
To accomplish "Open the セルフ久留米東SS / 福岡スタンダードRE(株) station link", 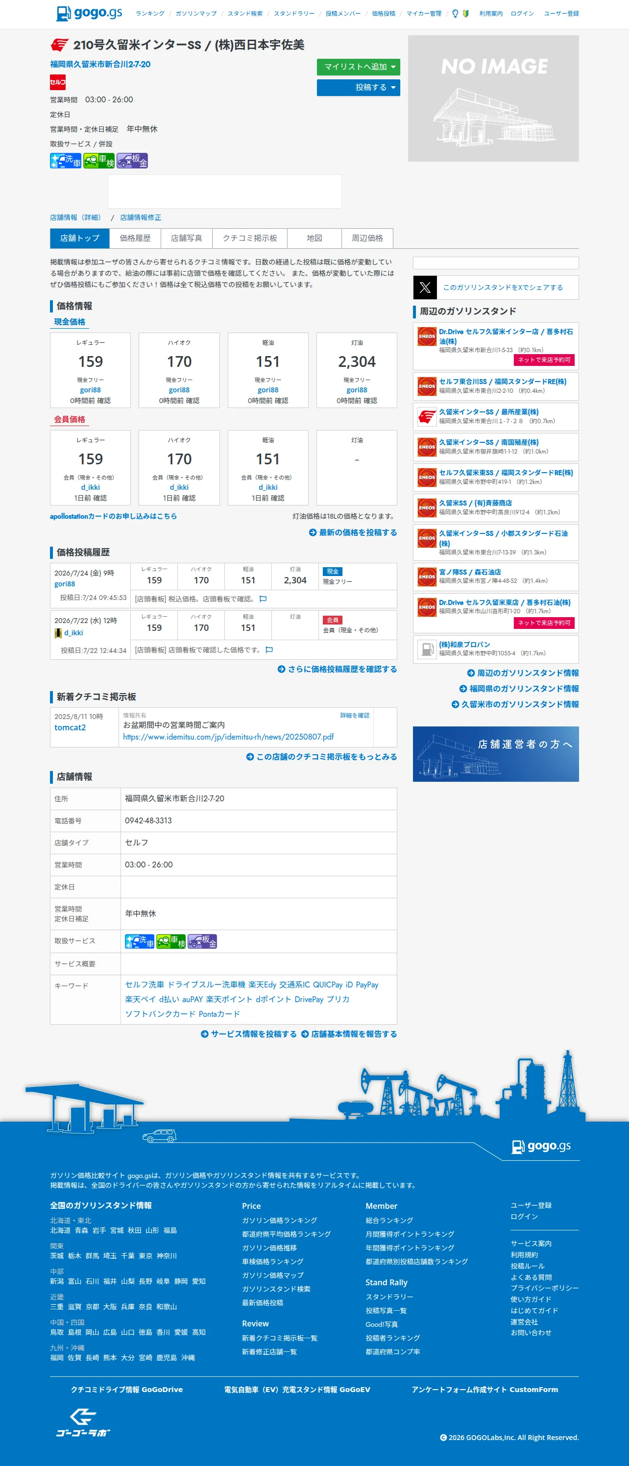I will pyautogui.click(x=506, y=473).
